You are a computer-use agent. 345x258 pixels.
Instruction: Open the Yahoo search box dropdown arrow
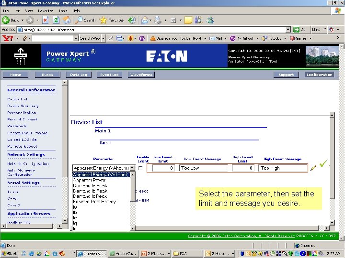(x=76, y=38)
